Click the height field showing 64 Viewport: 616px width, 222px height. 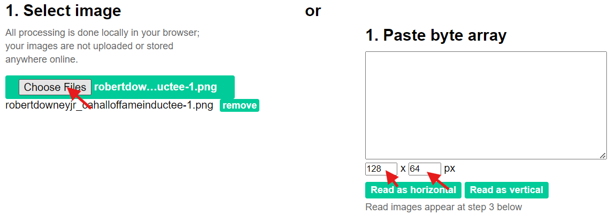click(x=424, y=169)
